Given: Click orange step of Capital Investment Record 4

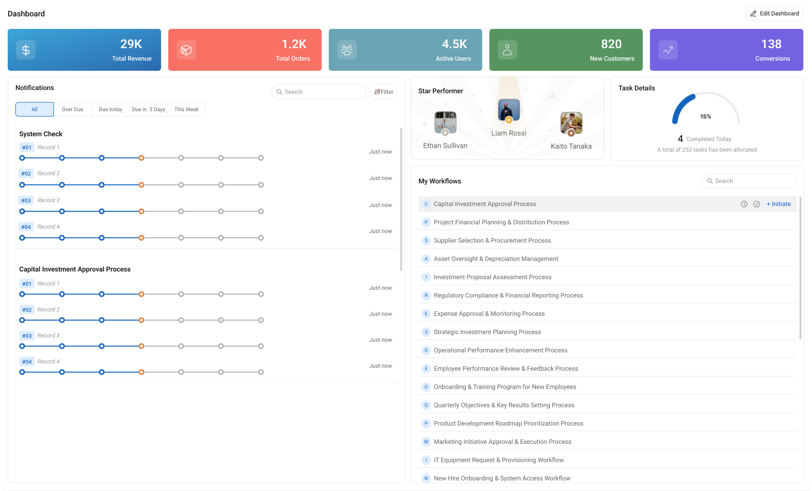Looking at the screenshot, I should (141, 372).
